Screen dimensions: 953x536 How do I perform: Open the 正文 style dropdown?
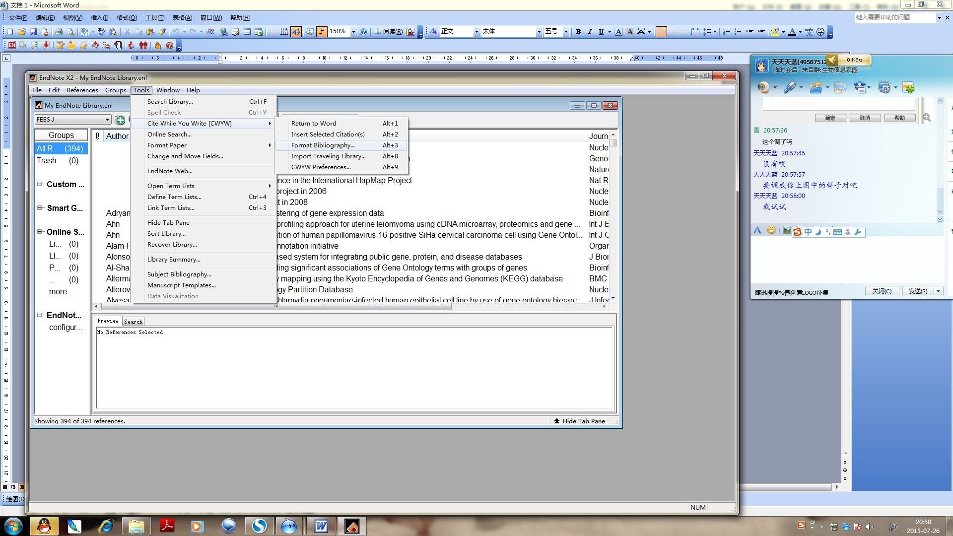click(476, 32)
